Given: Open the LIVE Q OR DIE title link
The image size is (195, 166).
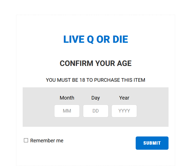Looking at the screenshot, I should 96,39.
